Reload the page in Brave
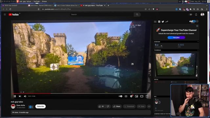Viewport: 210px width, 118px height. pos(10,9)
